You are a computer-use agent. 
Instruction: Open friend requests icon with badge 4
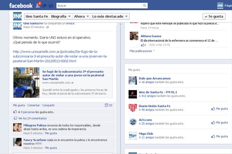pyautogui.click(x=38, y=5)
